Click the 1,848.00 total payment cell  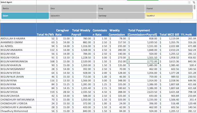tap(143, 50)
